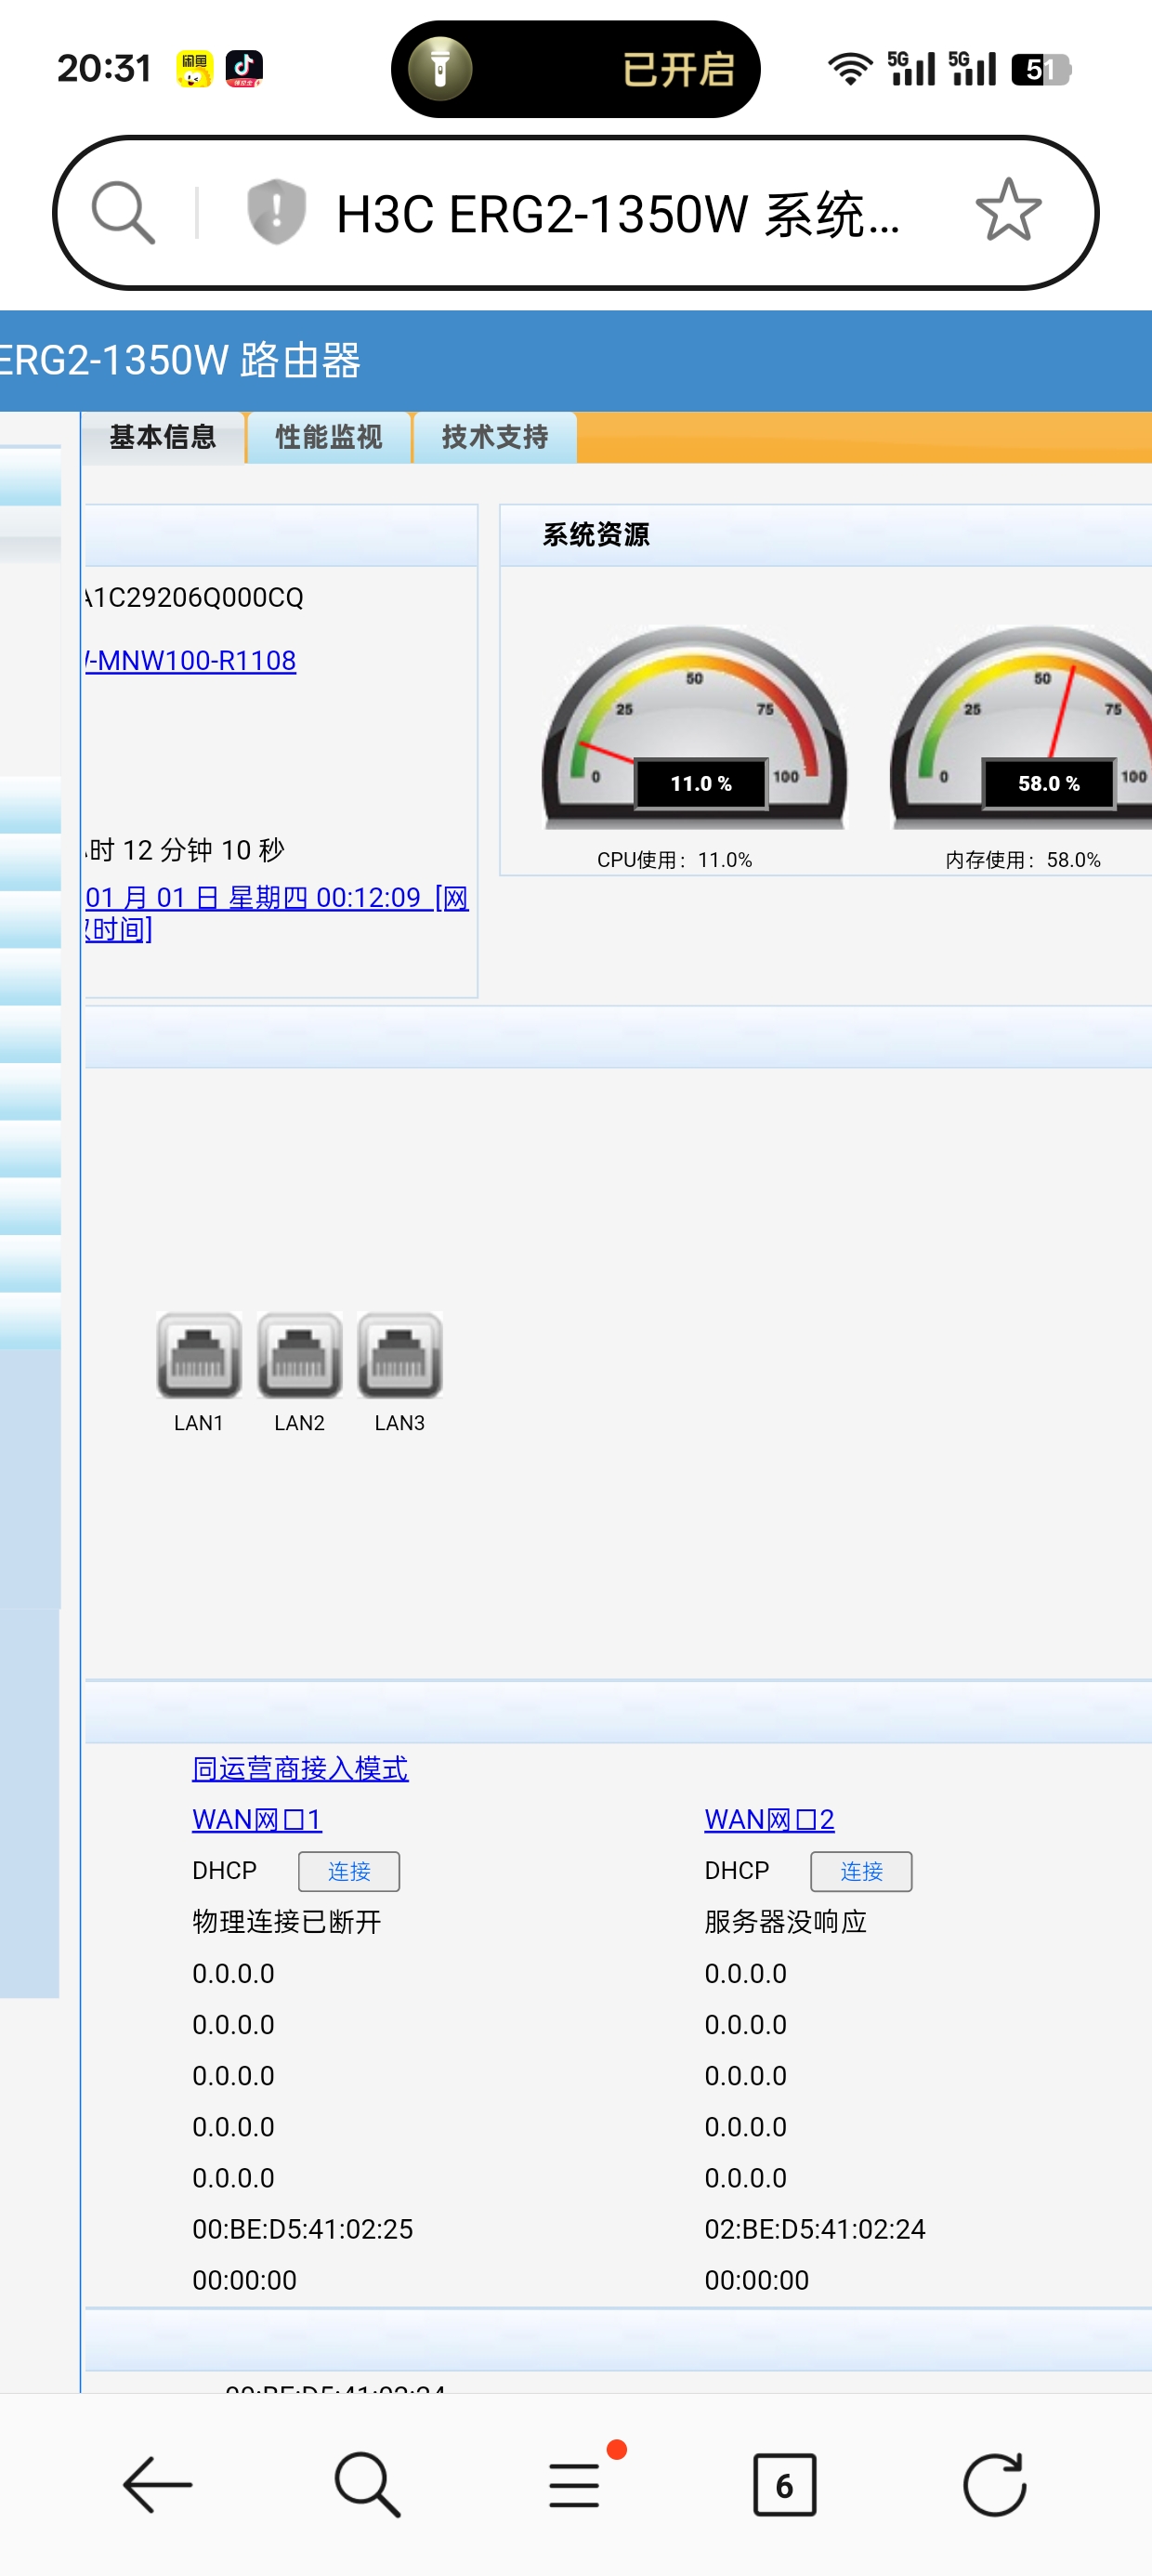The height and width of the screenshot is (2576, 1152).
Task: Tap the battery indicator showing 51
Action: 1041,69
